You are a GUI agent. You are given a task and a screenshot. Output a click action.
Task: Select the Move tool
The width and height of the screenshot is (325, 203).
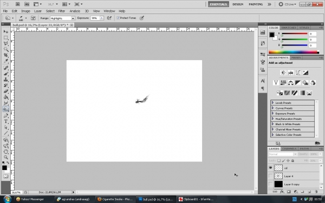(6, 32)
